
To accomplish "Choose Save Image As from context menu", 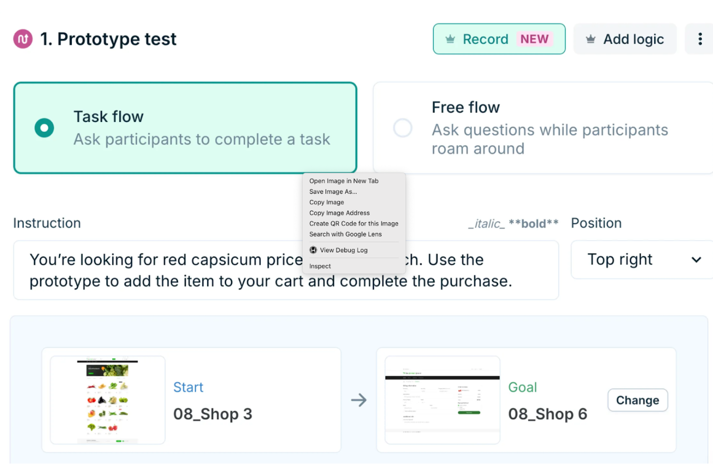I will (333, 191).
